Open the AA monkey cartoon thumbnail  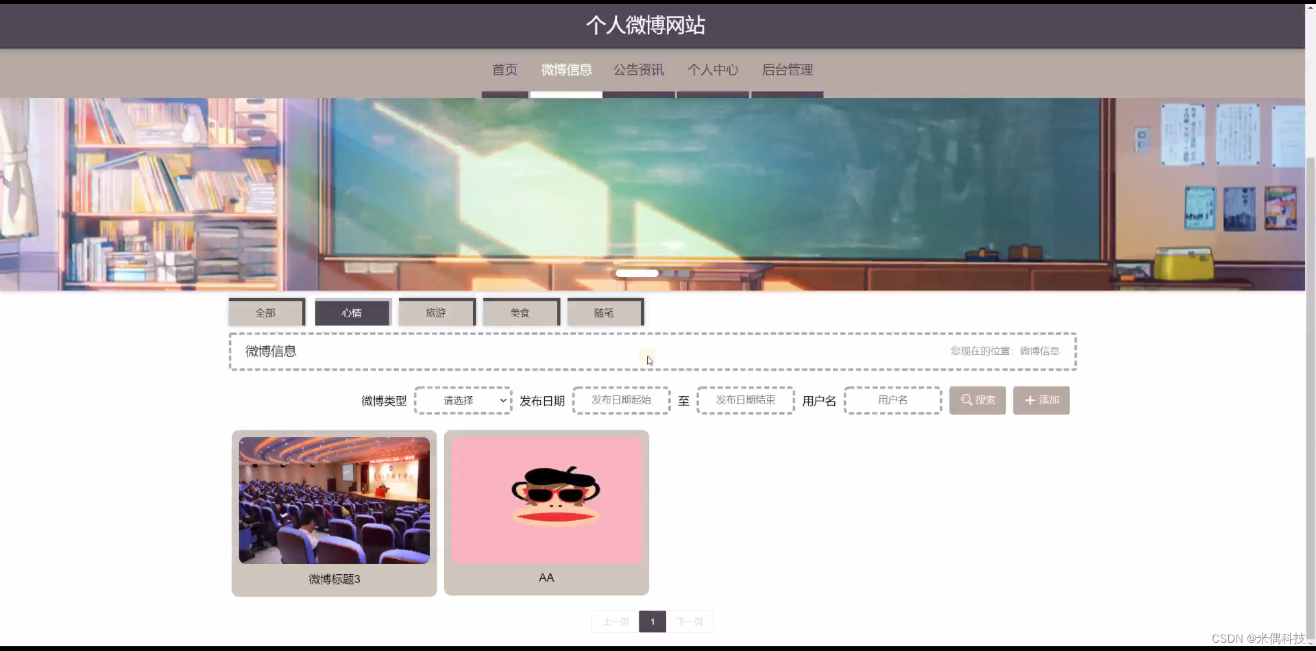pos(546,500)
